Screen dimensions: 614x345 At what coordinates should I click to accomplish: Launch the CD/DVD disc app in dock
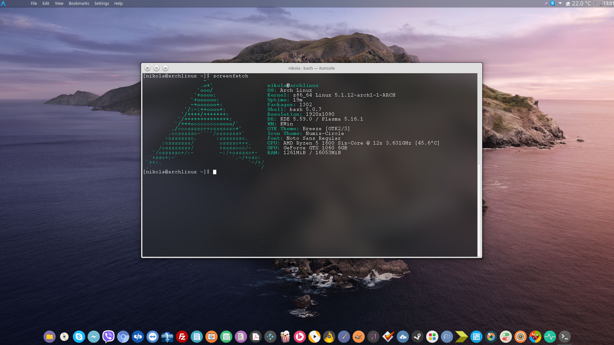pos(64,336)
